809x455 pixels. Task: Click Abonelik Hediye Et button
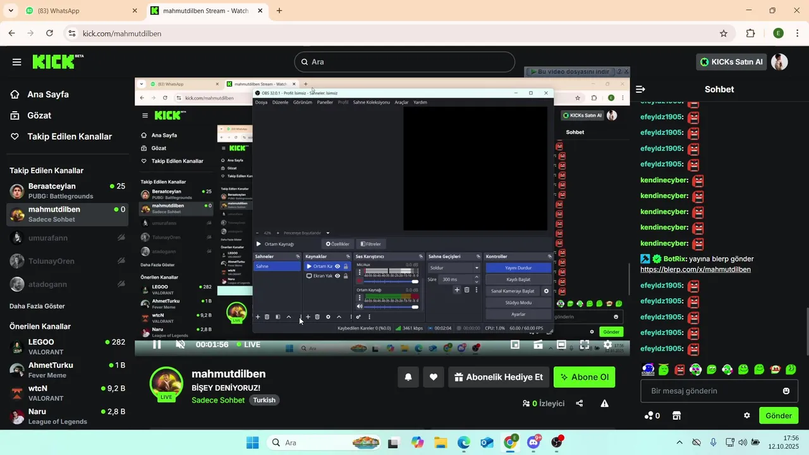point(499,377)
